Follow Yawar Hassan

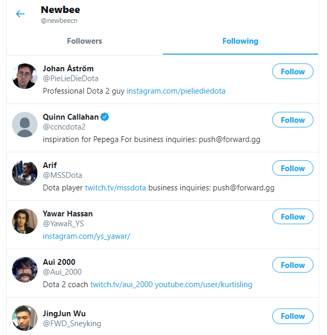[293, 217]
